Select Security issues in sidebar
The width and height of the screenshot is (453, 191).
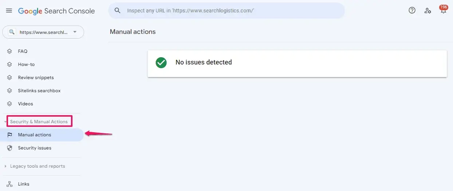[35, 148]
